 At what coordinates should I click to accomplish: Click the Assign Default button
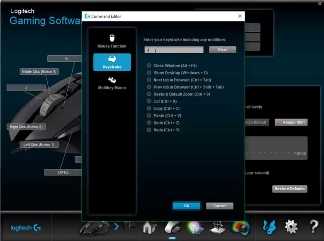coord(257,122)
